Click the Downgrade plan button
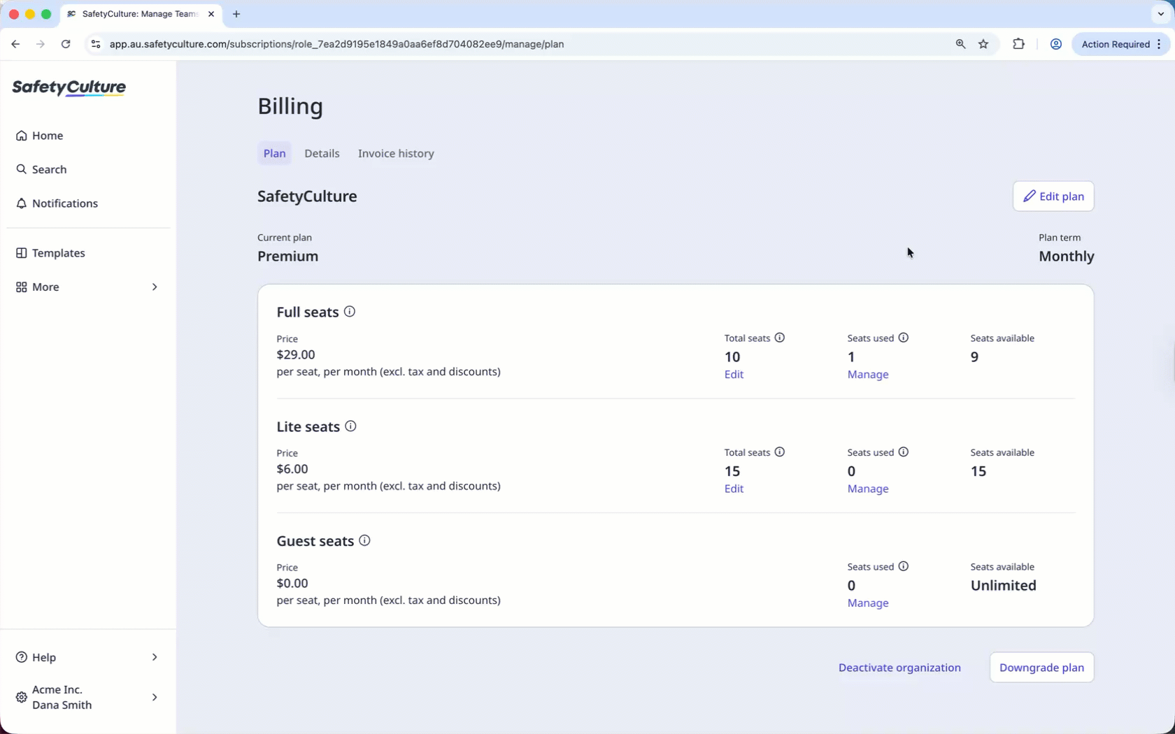 click(1041, 668)
